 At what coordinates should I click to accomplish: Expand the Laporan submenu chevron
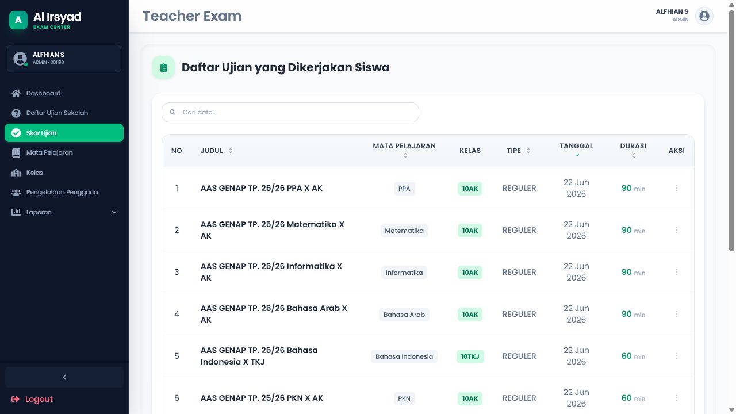[114, 213]
